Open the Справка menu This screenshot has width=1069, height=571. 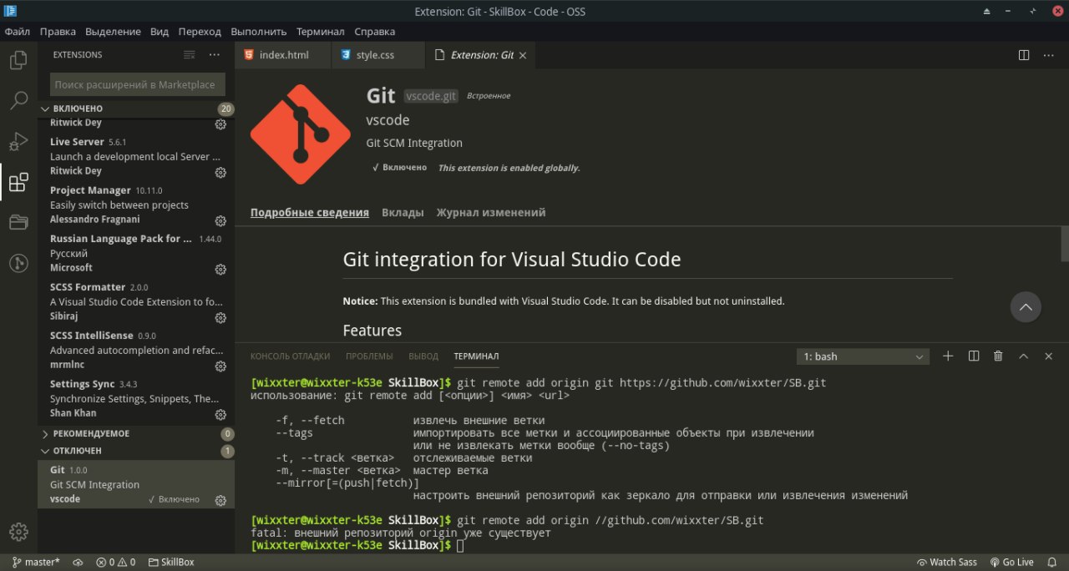click(x=375, y=32)
